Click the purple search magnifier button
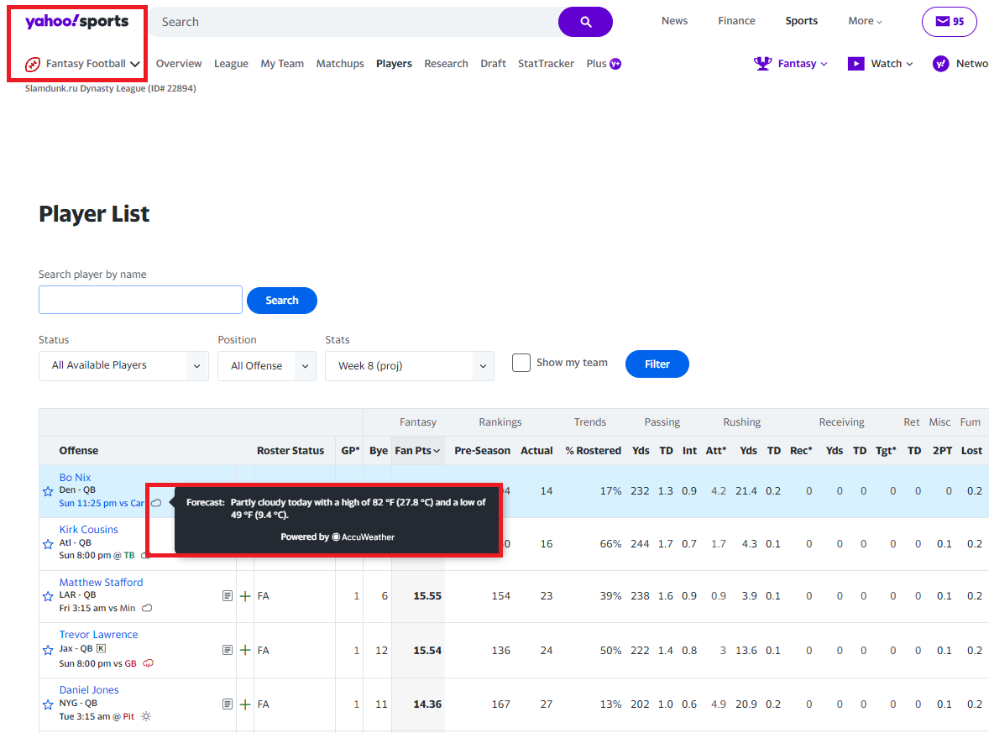The image size is (989, 733). (585, 22)
